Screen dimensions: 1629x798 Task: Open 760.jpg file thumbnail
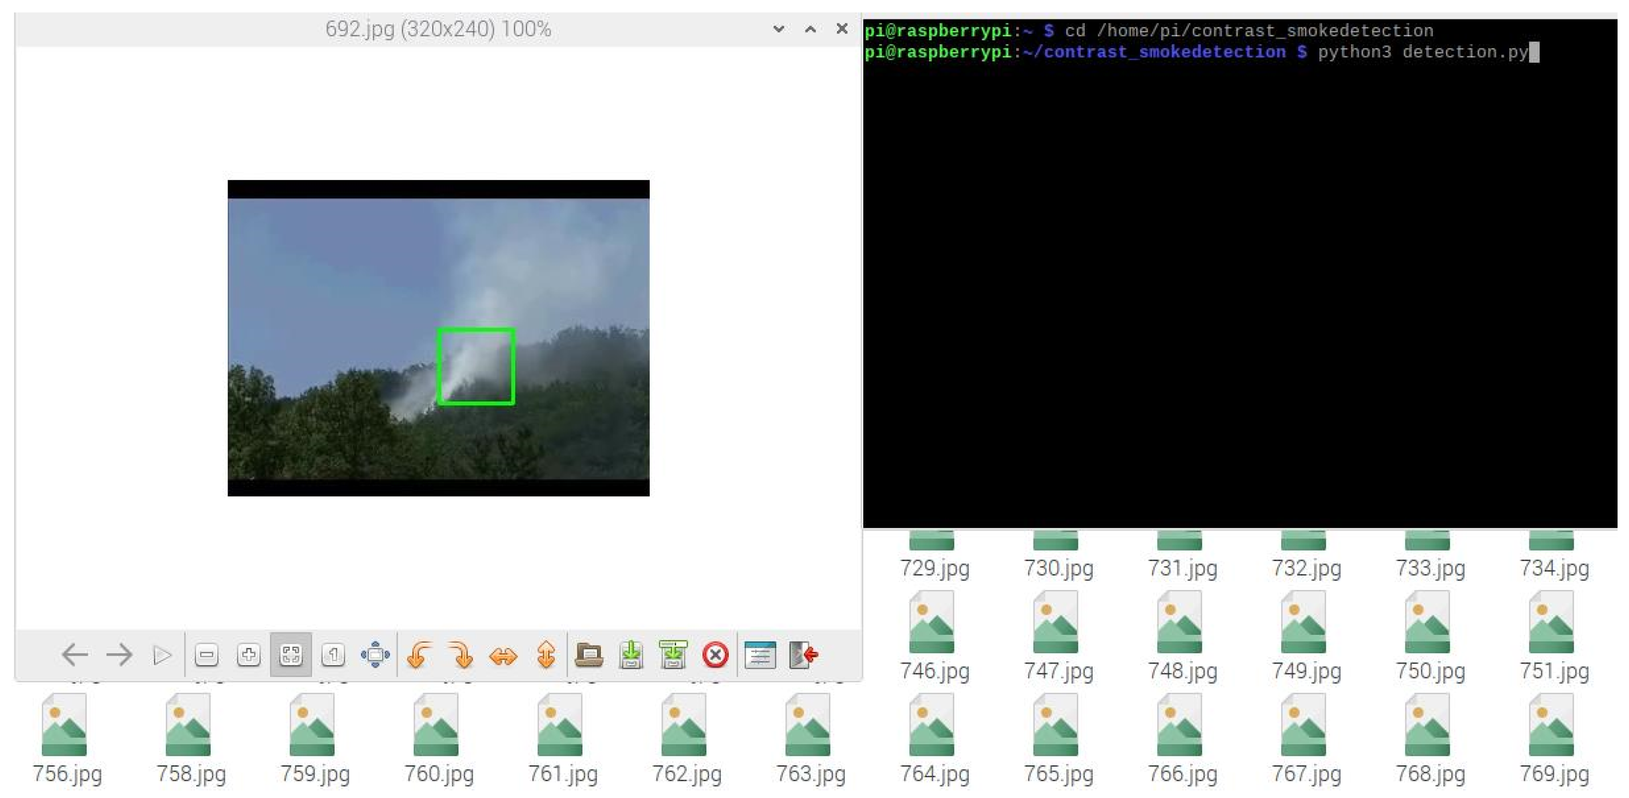point(436,725)
